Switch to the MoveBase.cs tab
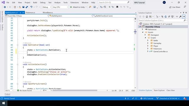This screenshot has height=106, width=189. point(48,12)
